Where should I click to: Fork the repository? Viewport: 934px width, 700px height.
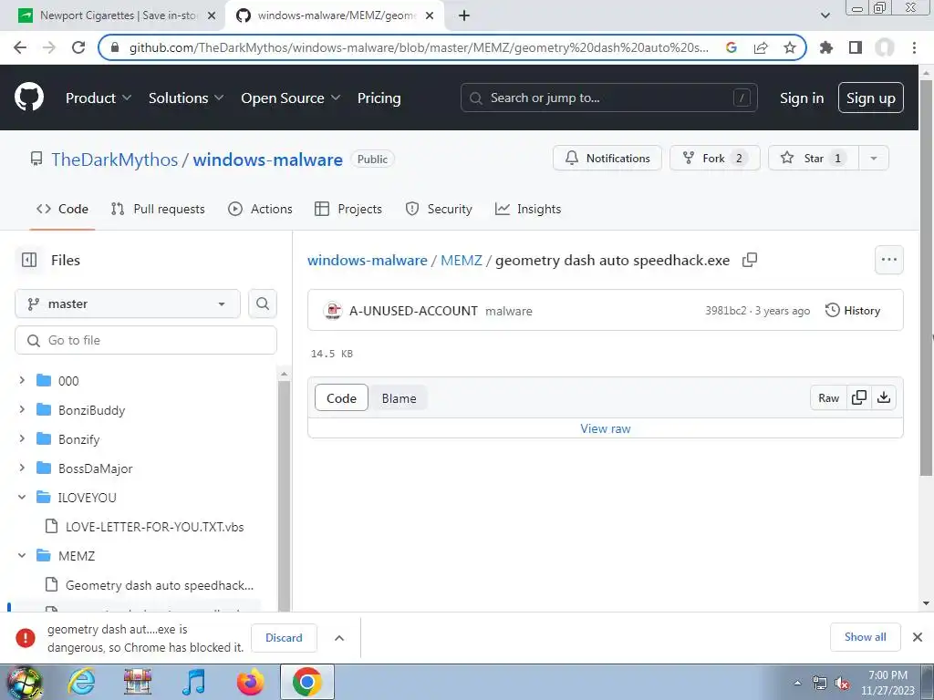[715, 158]
